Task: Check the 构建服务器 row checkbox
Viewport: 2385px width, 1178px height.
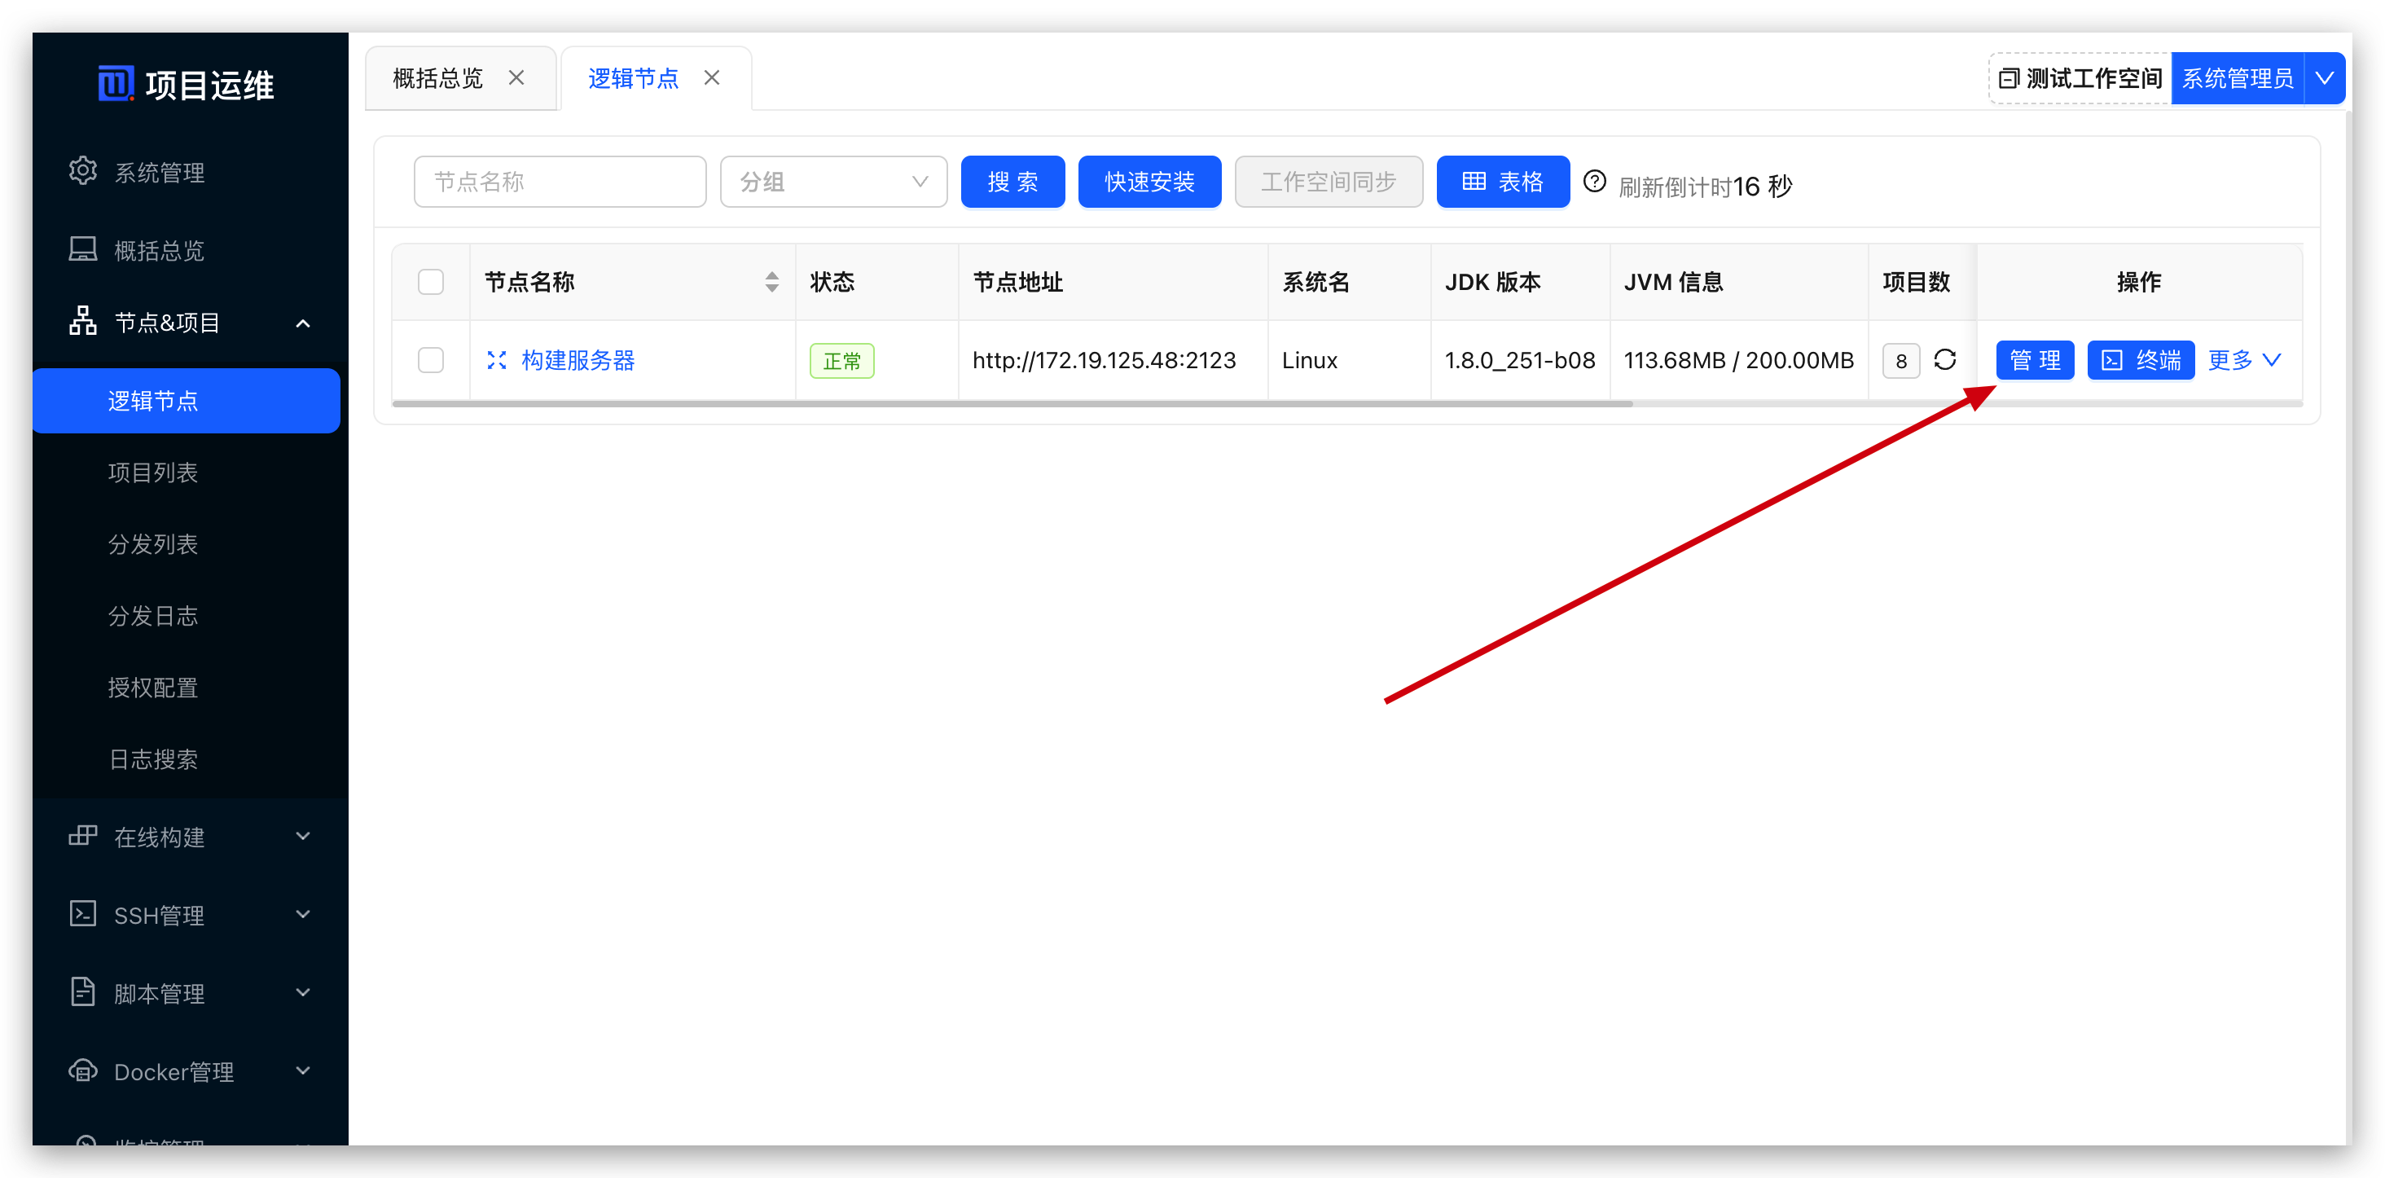Action: tap(431, 360)
